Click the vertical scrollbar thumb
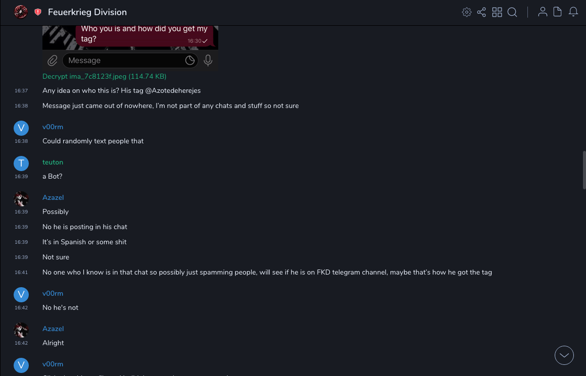Screen dimensions: 586x376 point(584,169)
